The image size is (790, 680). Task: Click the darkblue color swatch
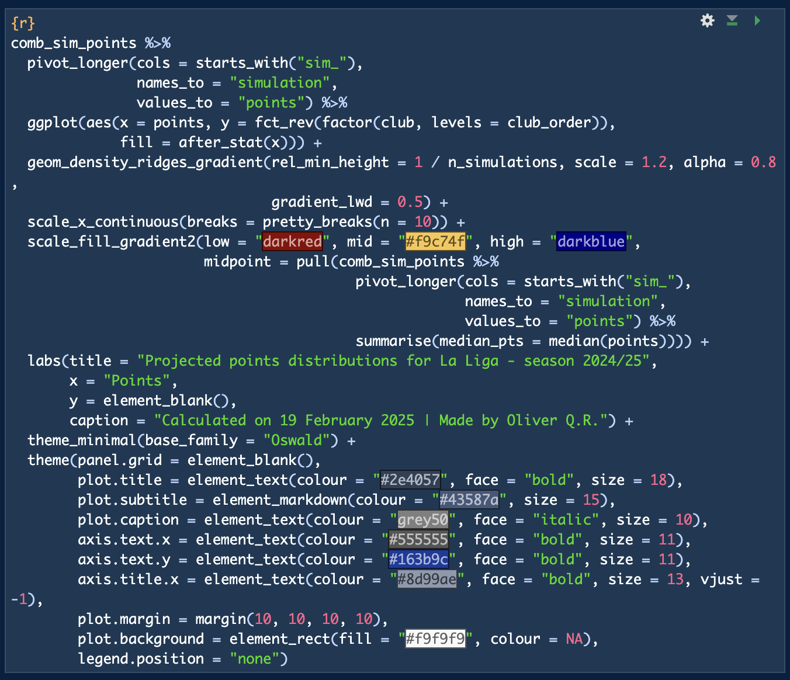(591, 241)
